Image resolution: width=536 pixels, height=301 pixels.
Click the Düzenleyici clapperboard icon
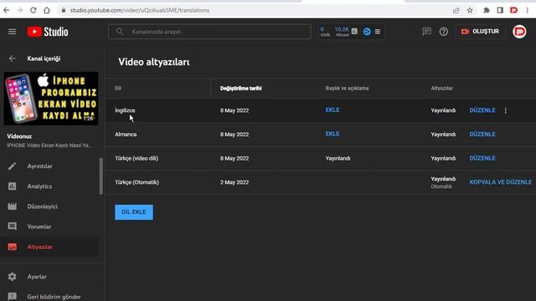coord(12,207)
